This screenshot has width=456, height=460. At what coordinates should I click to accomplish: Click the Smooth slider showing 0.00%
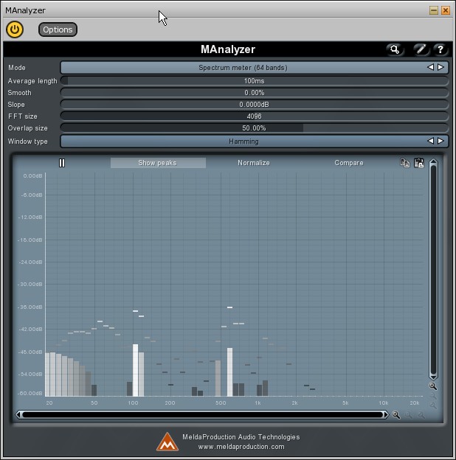coord(255,93)
